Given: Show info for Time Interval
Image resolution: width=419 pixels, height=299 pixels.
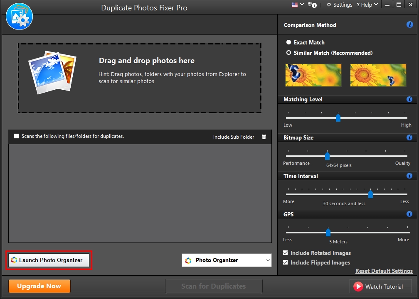Looking at the screenshot, I should click(409, 176).
